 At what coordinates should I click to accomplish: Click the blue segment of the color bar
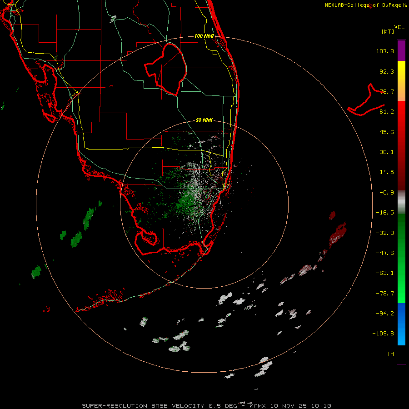click(401, 324)
